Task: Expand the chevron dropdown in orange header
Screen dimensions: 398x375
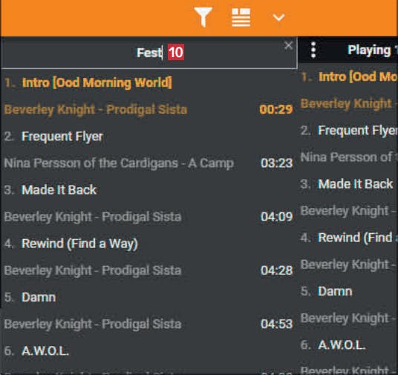Action: 278,18
